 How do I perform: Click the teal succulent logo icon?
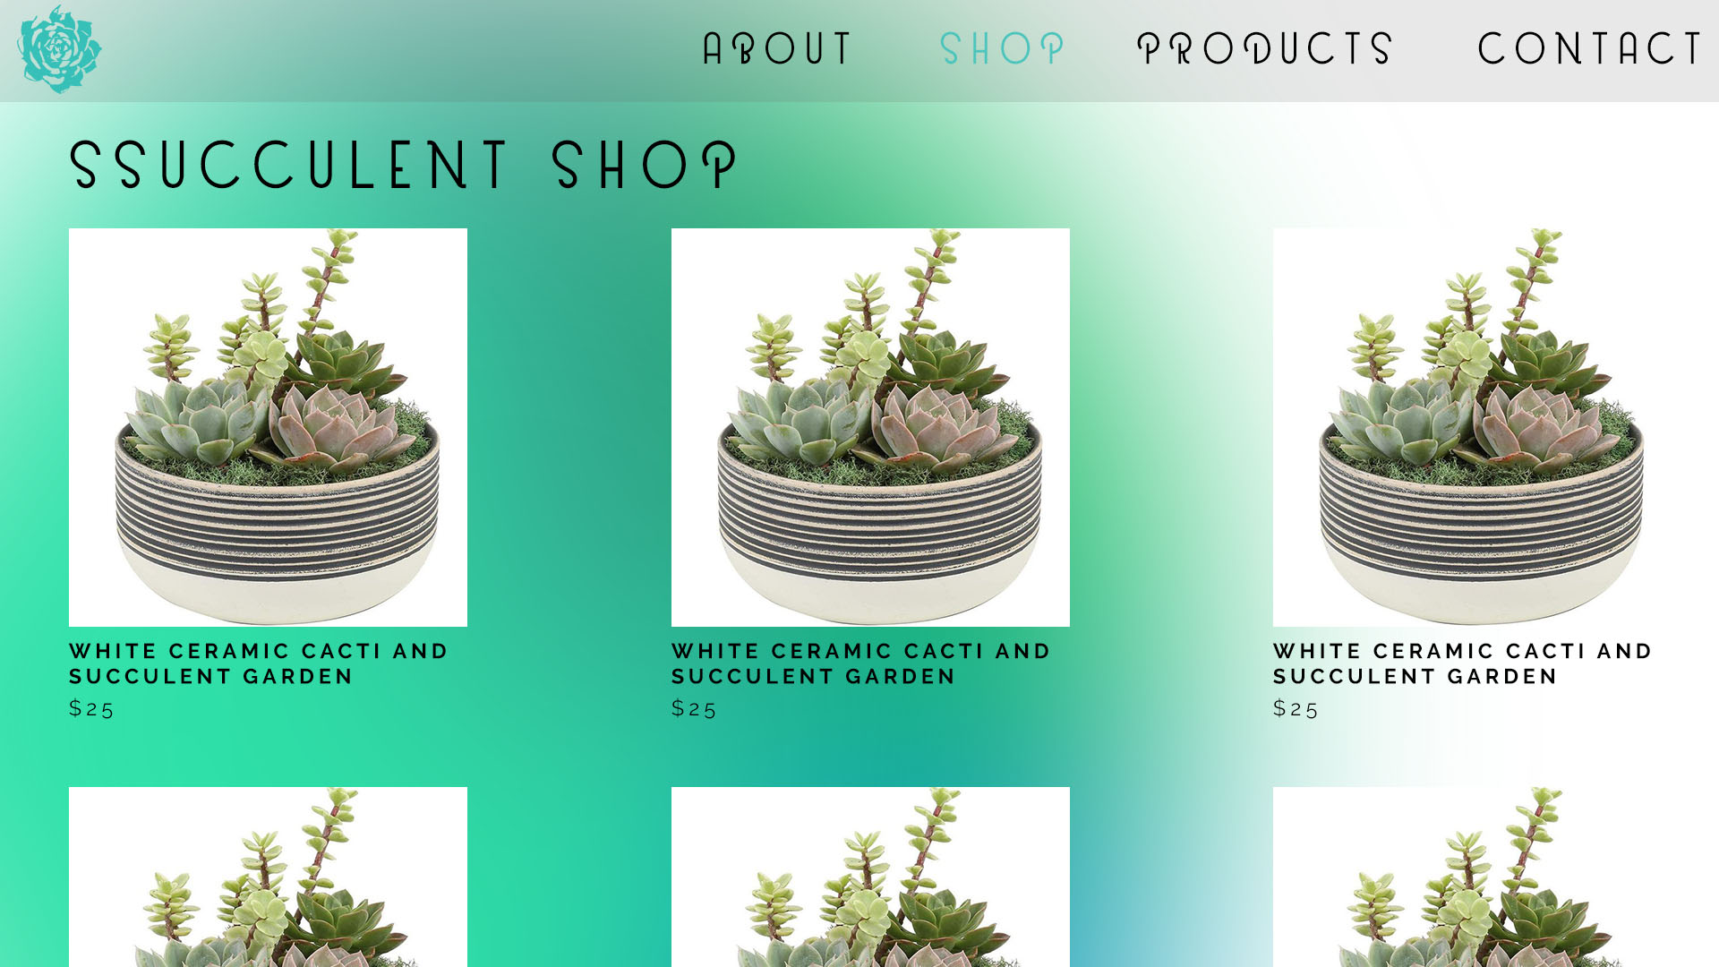click(x=59, y=49)
